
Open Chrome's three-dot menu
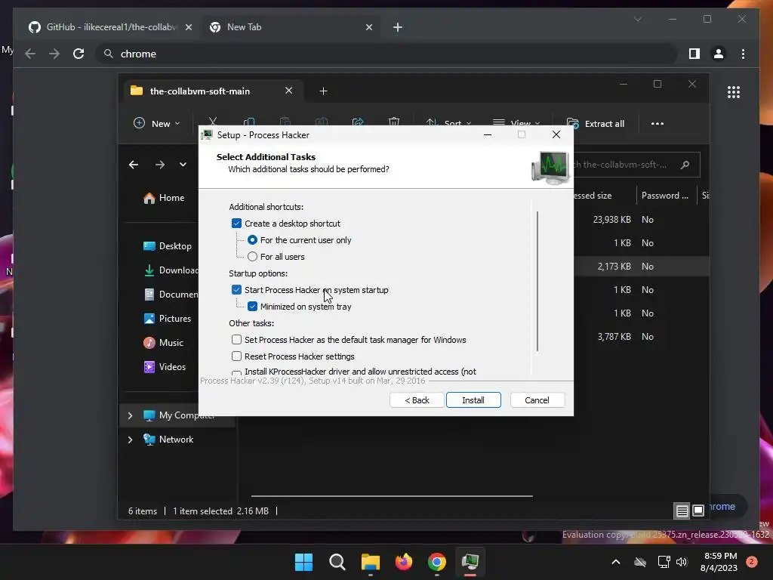(743, 54)
